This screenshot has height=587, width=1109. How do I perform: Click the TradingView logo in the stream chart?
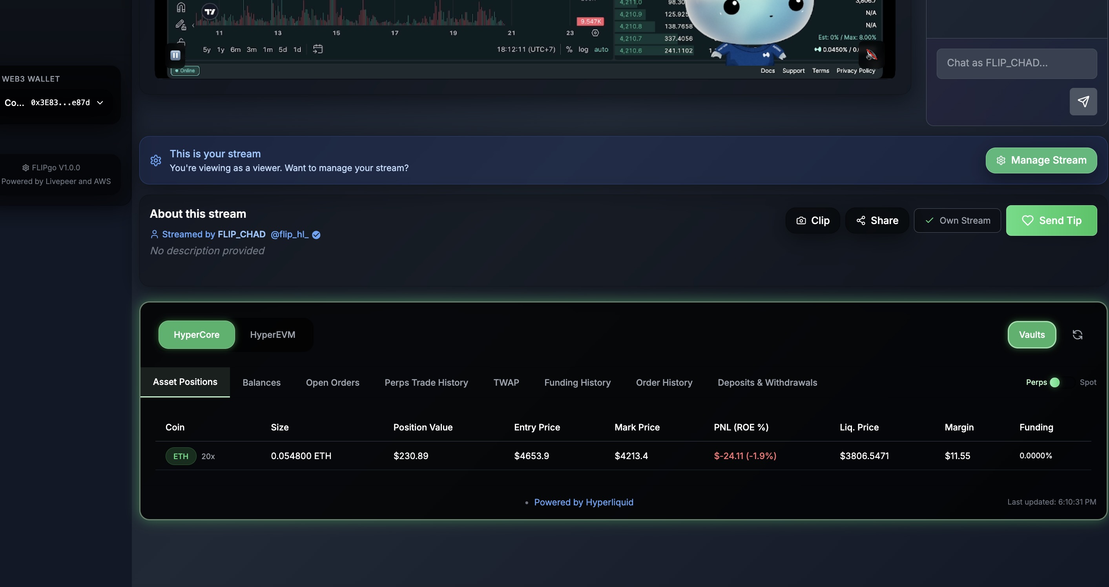coord(210,12)
